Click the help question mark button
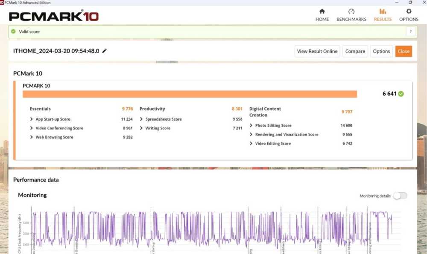The image size is (427, 254). pos(410,32)
